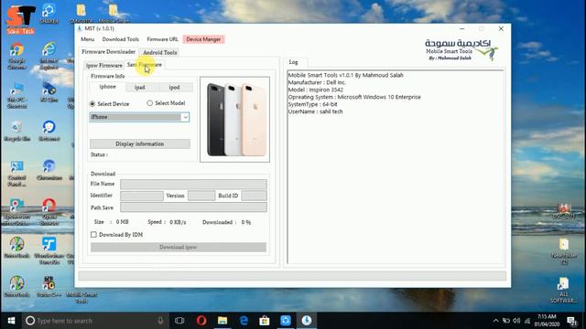The width and height of the screenshot is (586, 329).
Task: Click the File Name field
Action: click(x=193, y=184)
